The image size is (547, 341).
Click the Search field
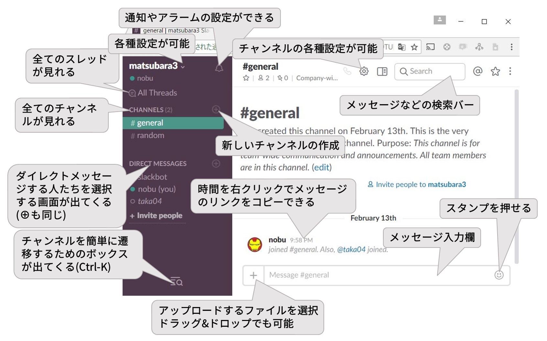coord(430,71)
